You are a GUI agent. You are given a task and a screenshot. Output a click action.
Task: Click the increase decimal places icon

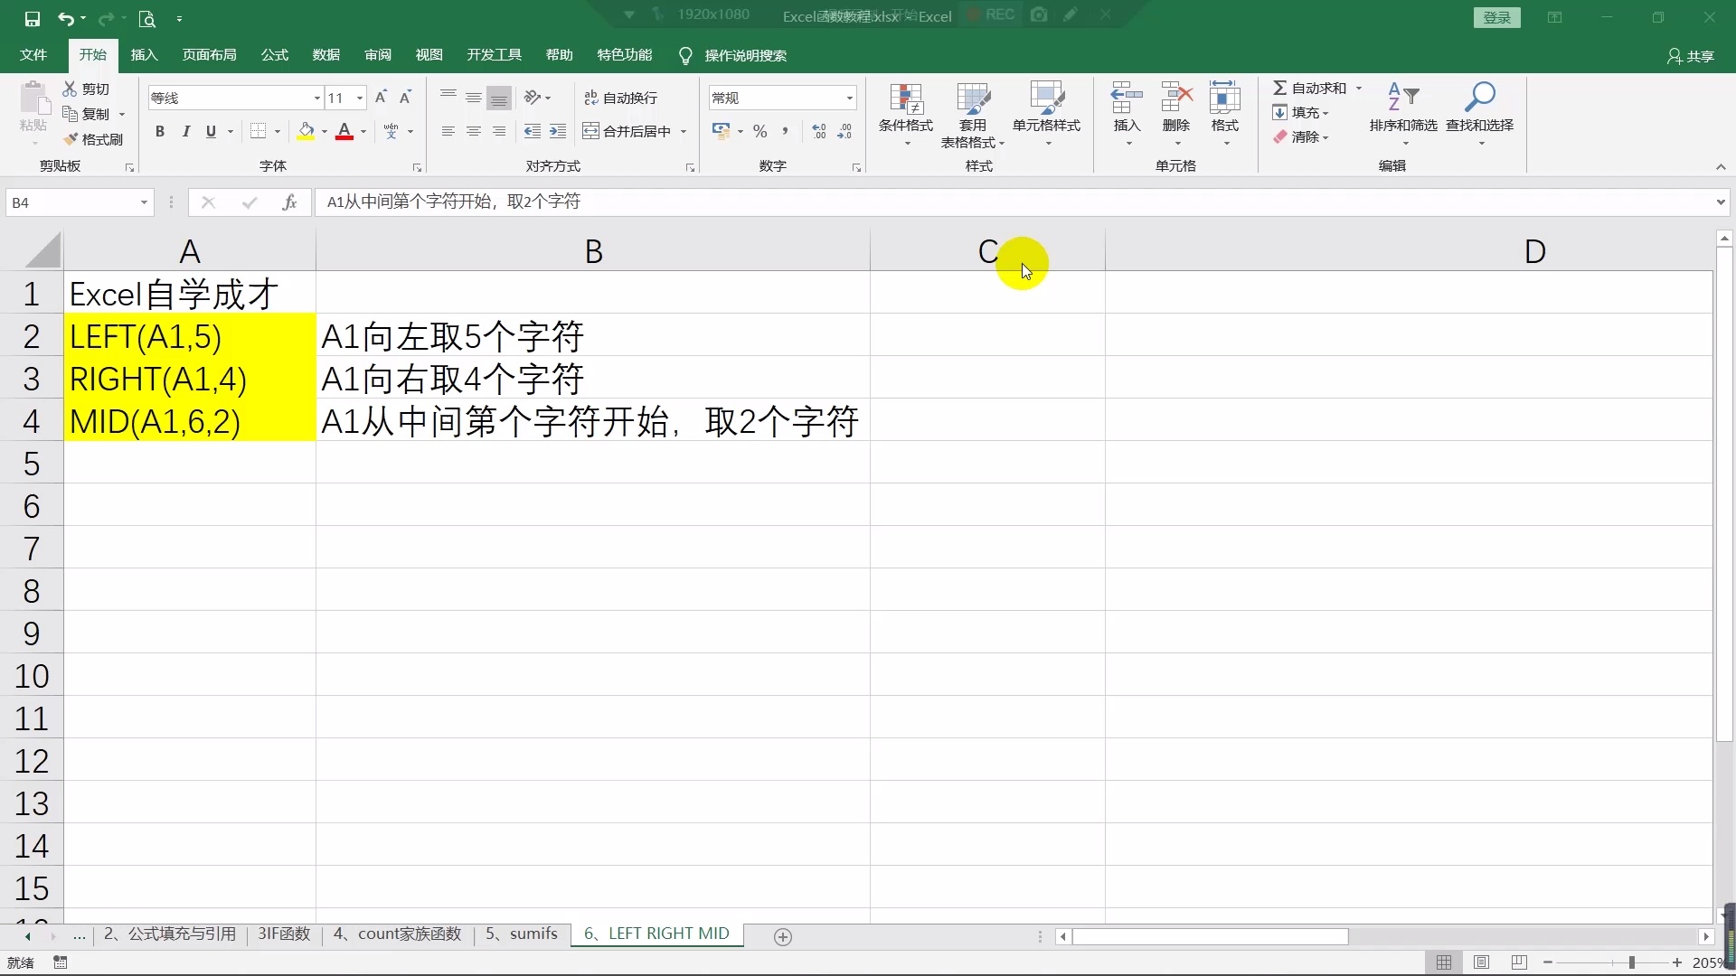818,131
